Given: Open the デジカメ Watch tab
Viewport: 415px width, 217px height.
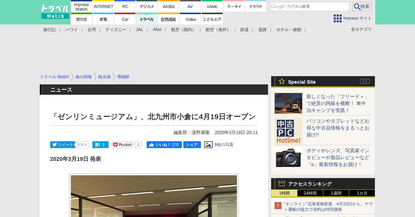Looking at the screenshot, I should pos(147,6).
